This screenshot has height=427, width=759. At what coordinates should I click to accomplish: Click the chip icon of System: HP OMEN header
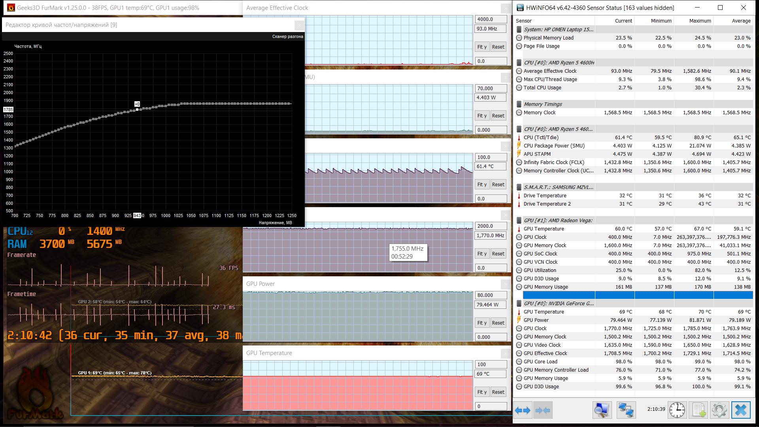point(519,29)
